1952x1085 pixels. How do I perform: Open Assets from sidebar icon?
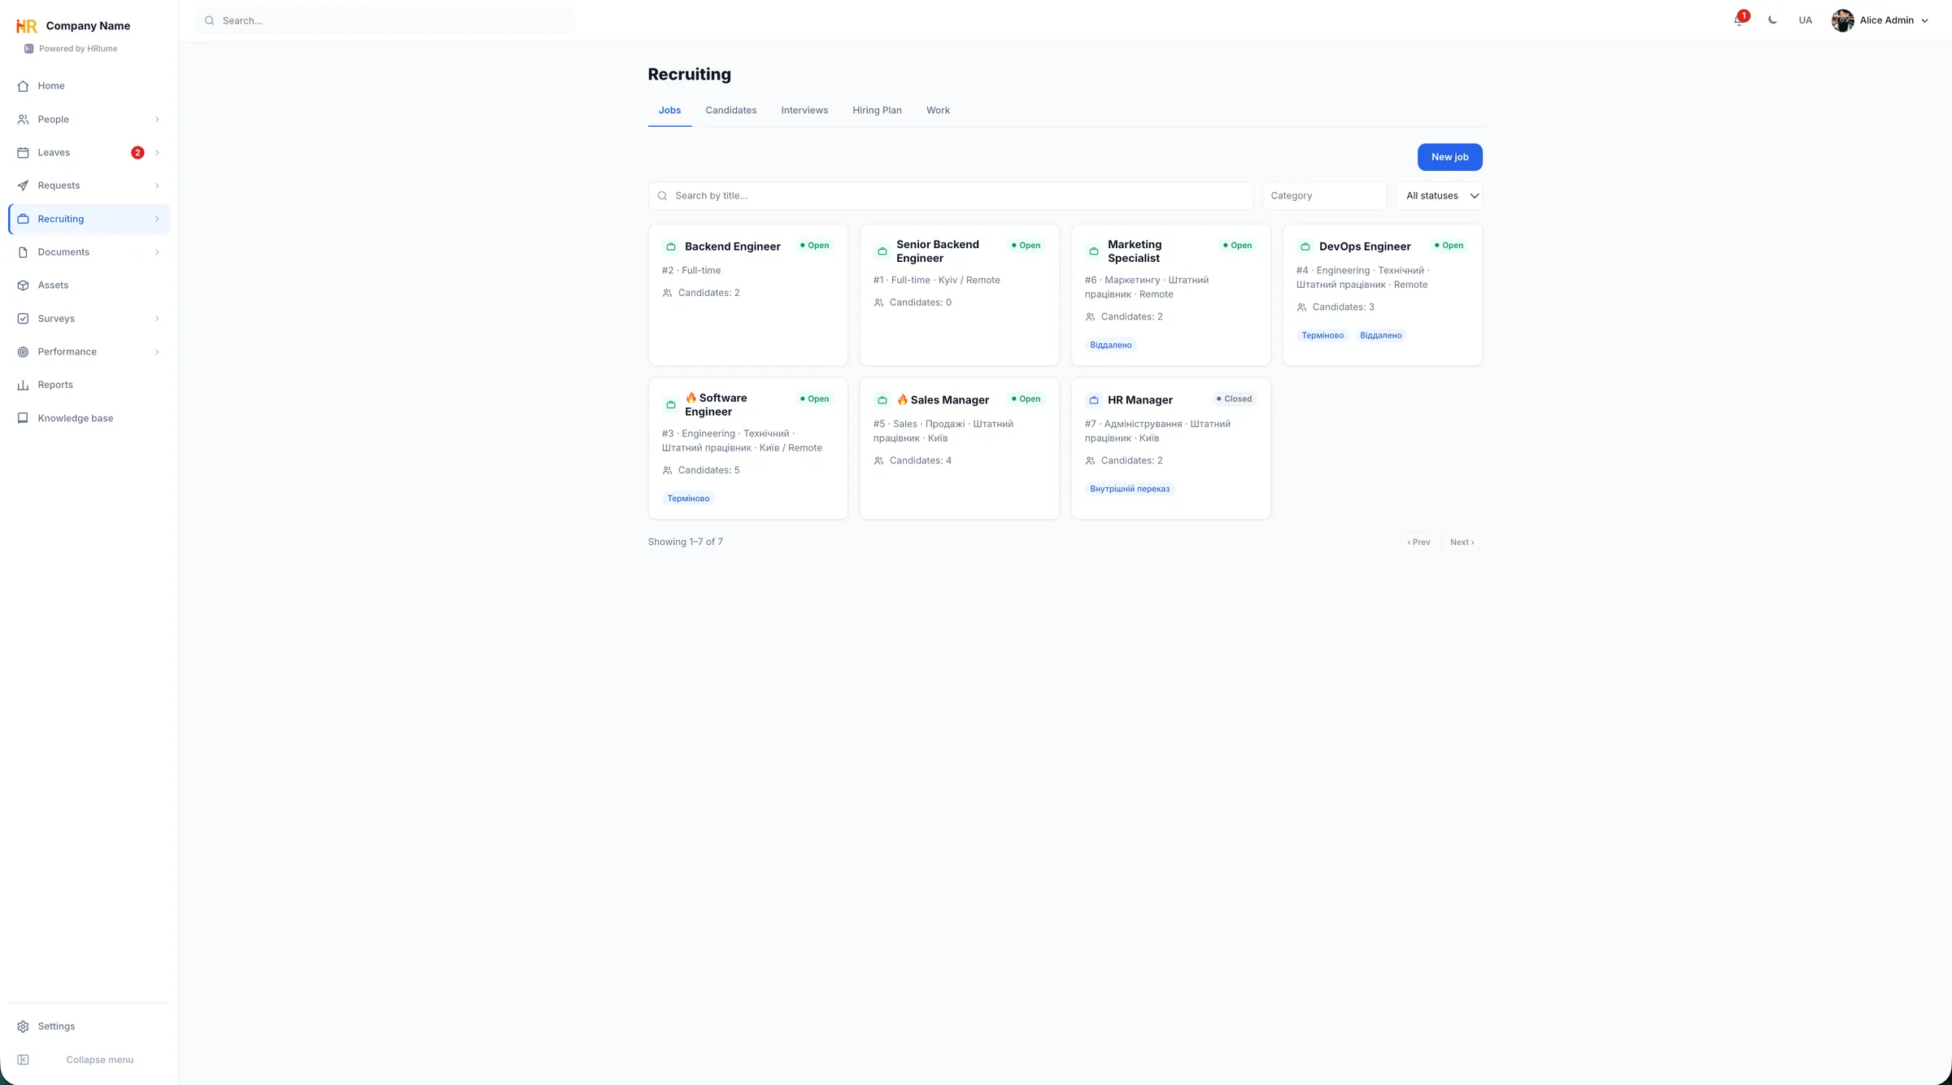coord(23,285)
